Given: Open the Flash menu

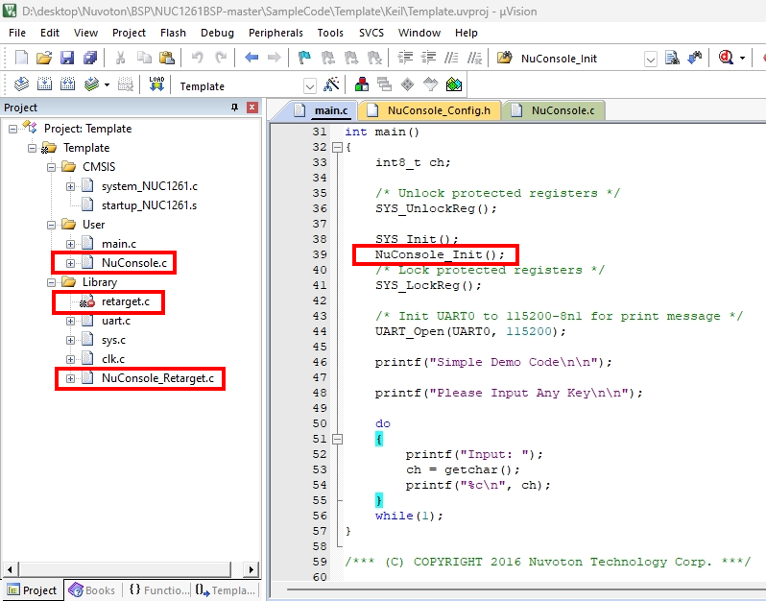Looking at the screenshot, I should point(173,33).
